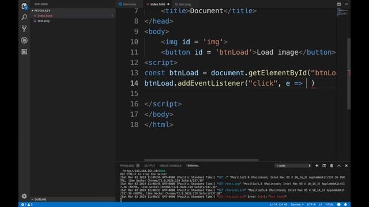Maximize the panel with up chevron
The width and height of the screenshot is (369, 207).
tap(339, 166)
